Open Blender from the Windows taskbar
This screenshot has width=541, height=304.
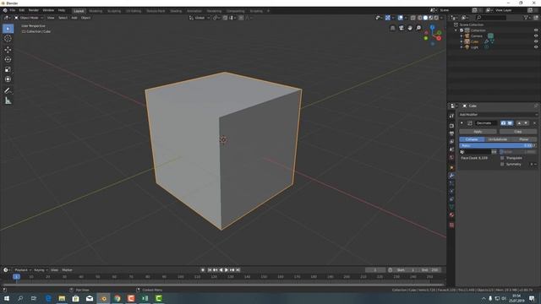pyautogui.click(x=103, y=298)
